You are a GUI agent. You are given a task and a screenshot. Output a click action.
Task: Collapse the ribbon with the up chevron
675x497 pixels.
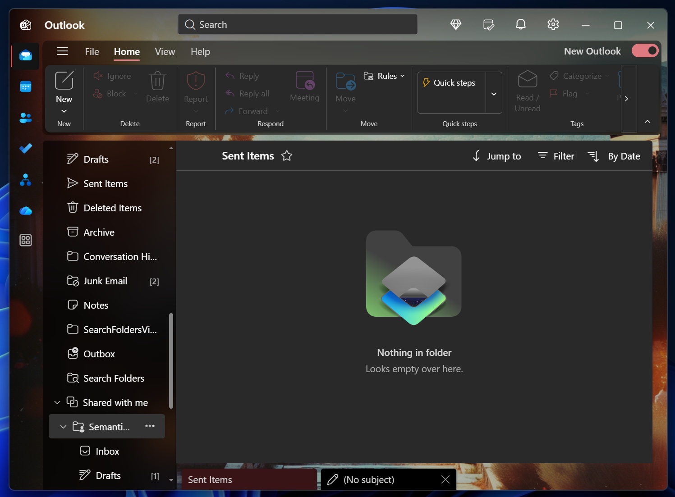pos(647,122)
